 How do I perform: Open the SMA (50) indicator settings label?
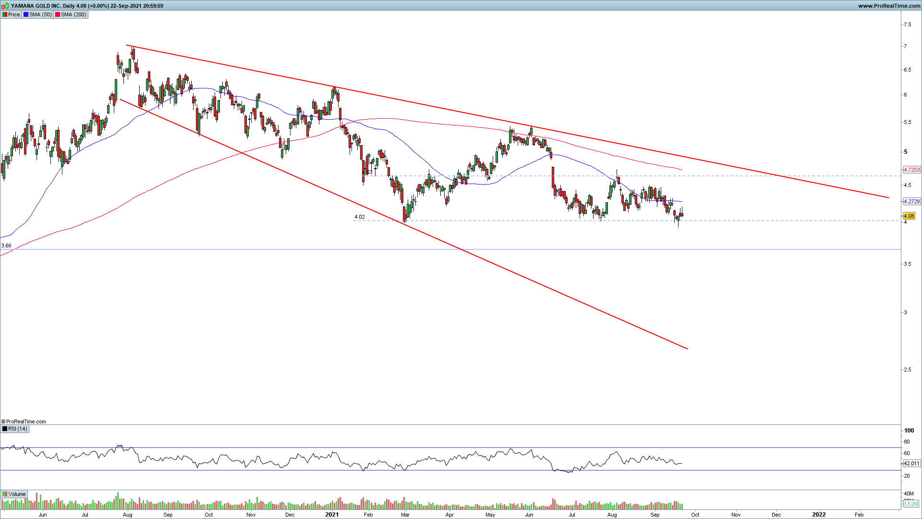[x=40, y=14]
